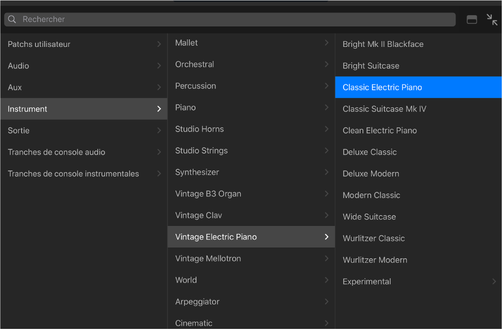Load the Deluxe Modern patch
The height and width of the screenshot is (330, 503).
pyautogui.click(x=418, y=174)
